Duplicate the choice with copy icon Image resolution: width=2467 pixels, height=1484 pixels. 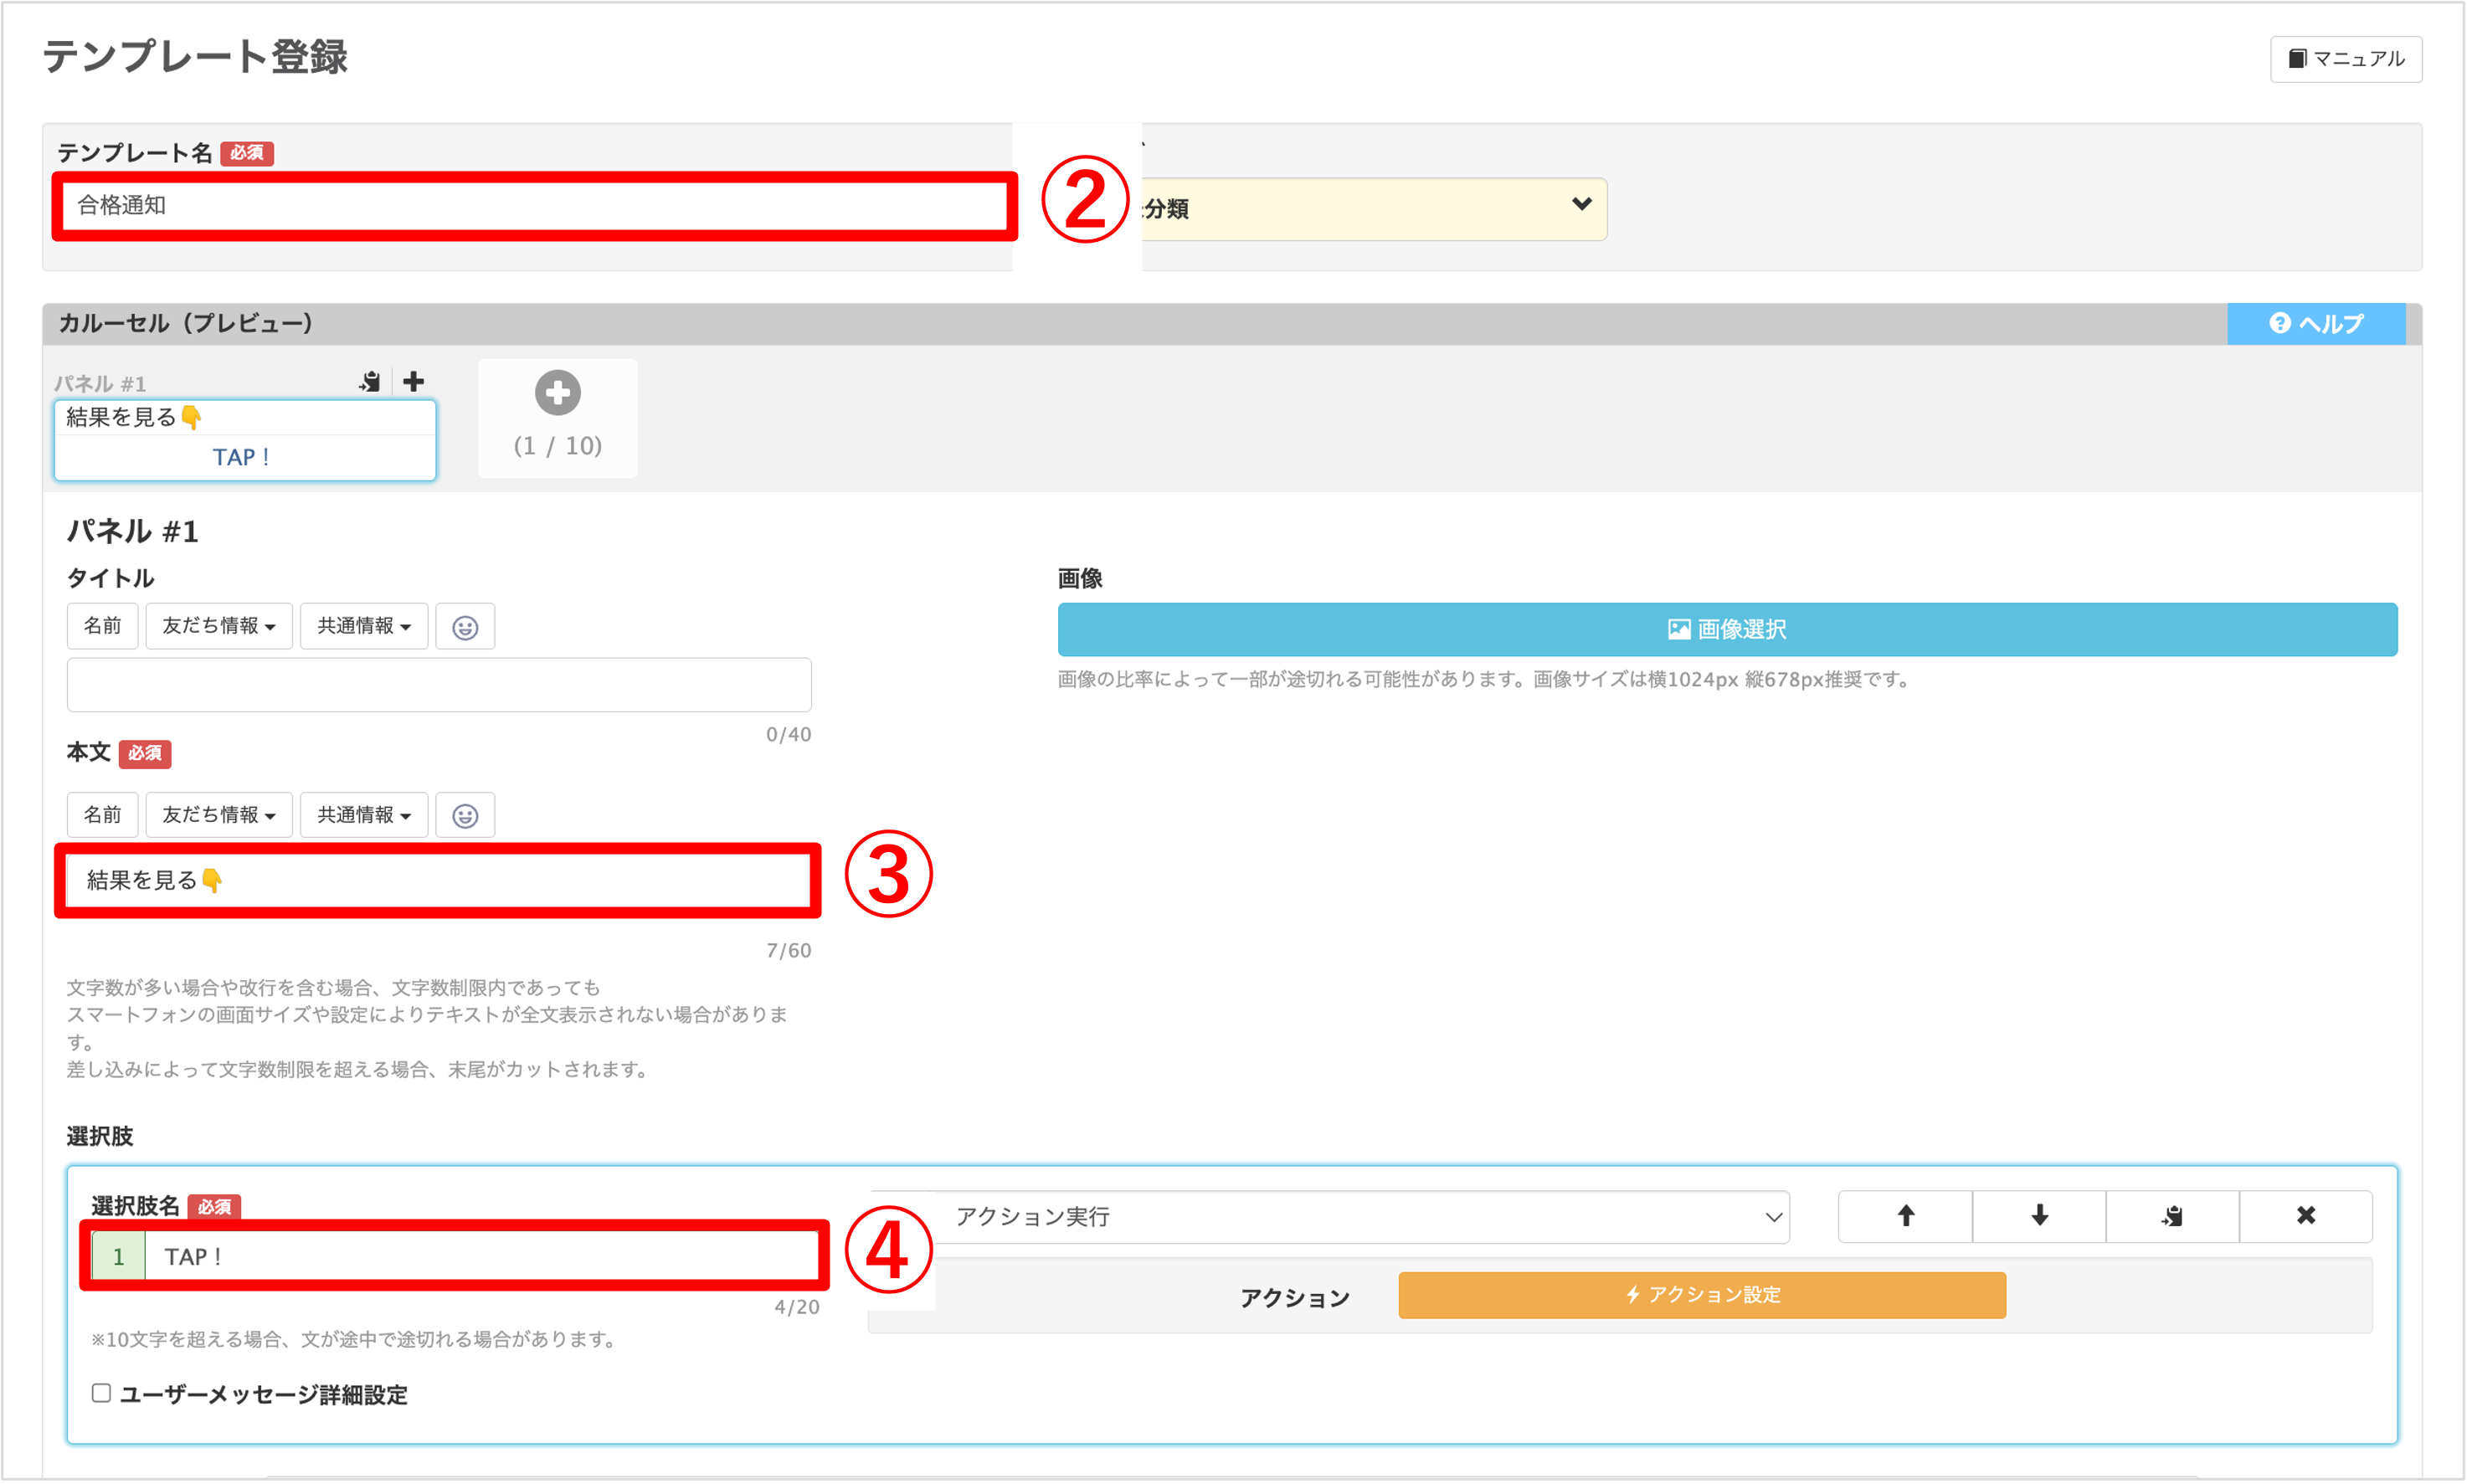tap(2173, 1216)
